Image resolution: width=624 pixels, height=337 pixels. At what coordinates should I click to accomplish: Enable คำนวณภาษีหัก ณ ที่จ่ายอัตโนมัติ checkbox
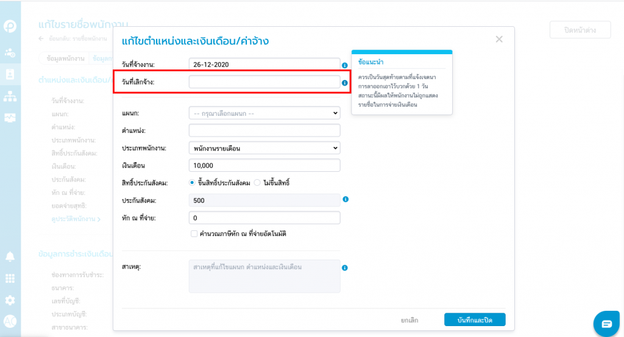click(194, 233)
